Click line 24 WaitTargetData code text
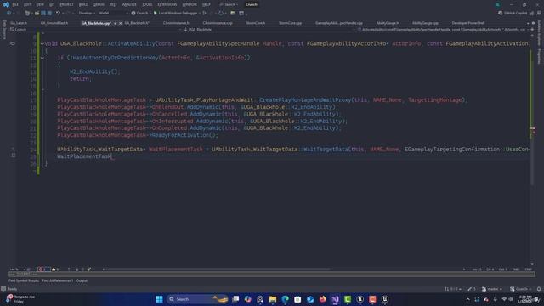Viewport: 544px width, 306px height. click(x=293, y=150)
